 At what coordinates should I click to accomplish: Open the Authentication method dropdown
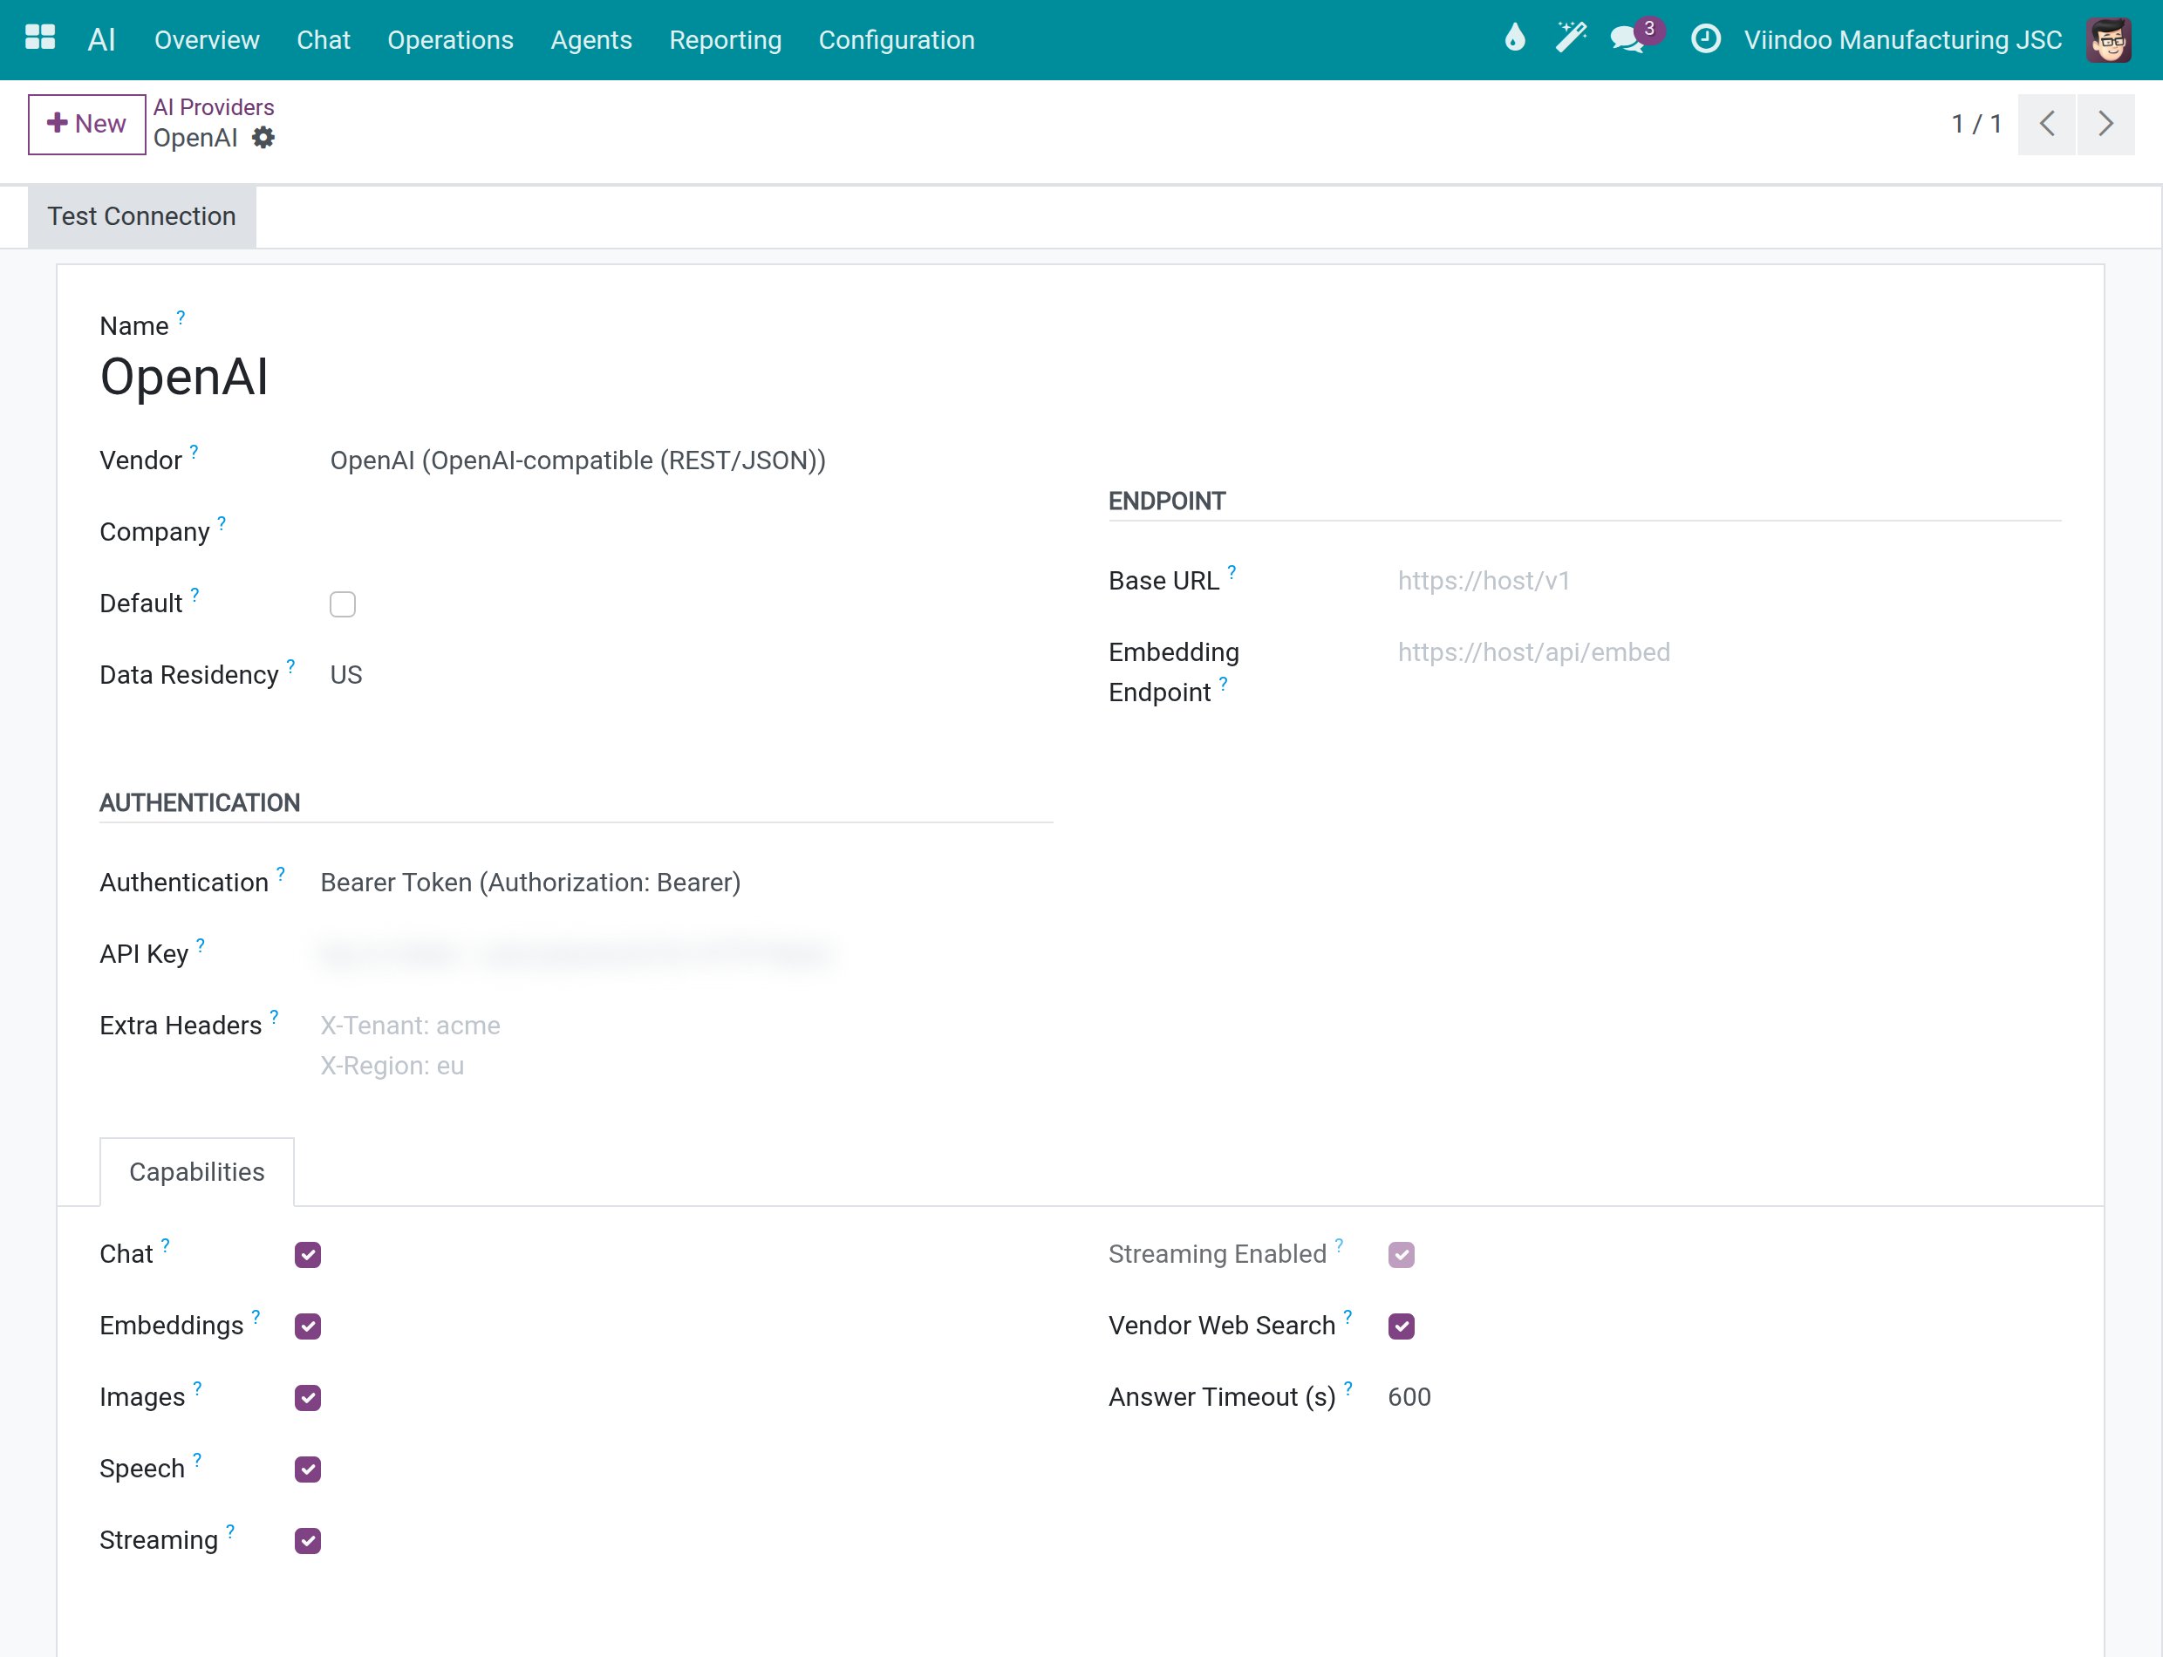686,883
